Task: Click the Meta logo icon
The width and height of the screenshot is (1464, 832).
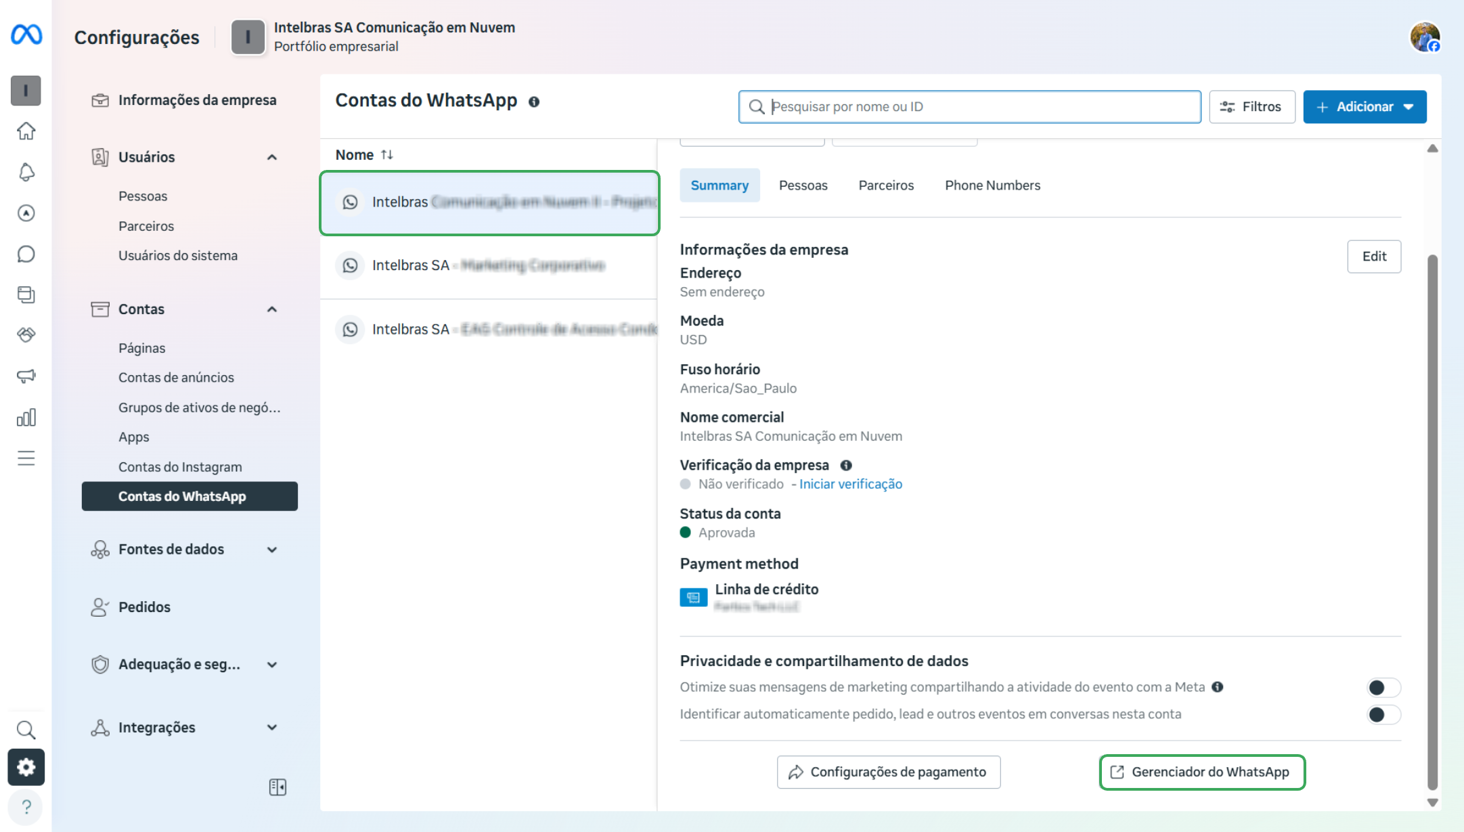Action: pos(26,35)
